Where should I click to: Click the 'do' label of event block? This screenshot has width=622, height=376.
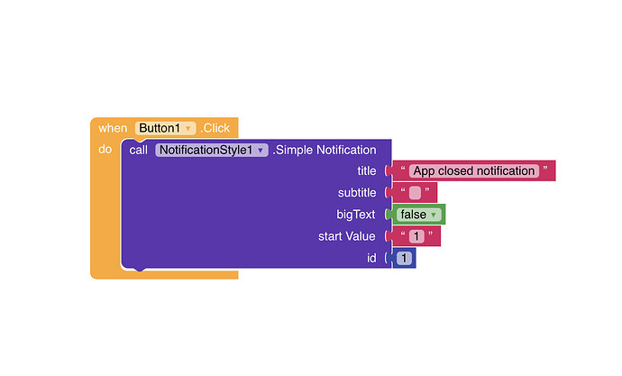(x=105, y=150)
